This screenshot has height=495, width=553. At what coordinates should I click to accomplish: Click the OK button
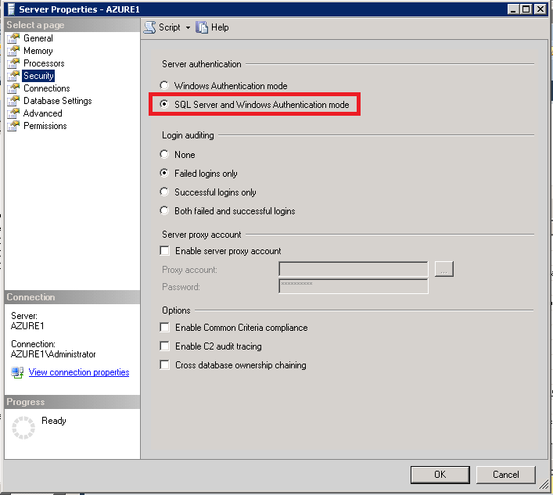440,475
